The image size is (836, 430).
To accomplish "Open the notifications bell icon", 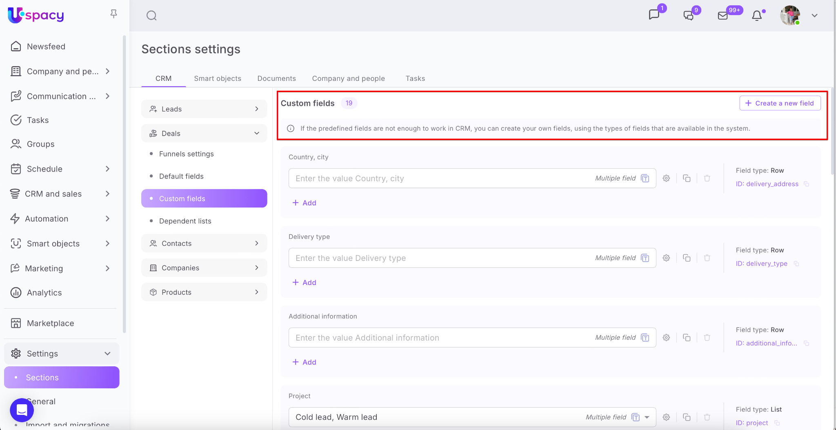I will point(757,16).
